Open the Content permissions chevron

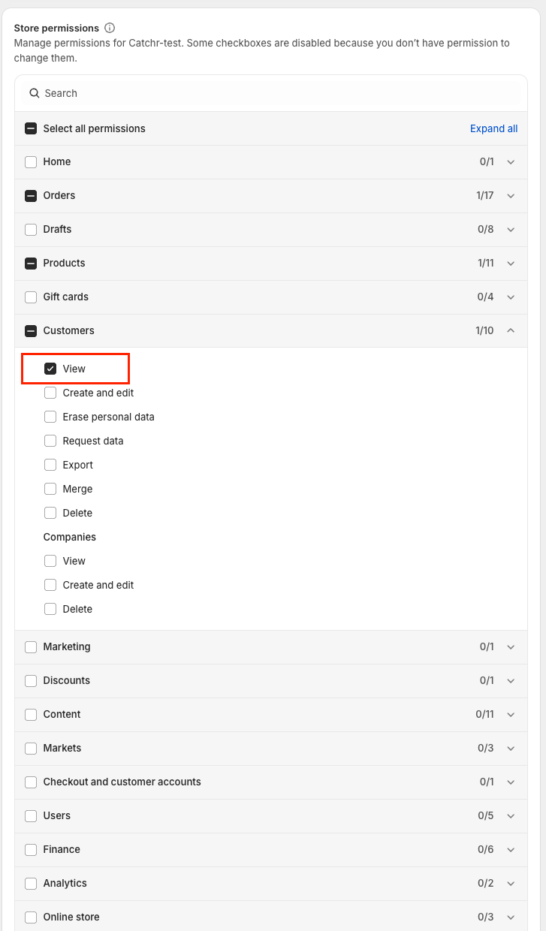click(511, 715)
